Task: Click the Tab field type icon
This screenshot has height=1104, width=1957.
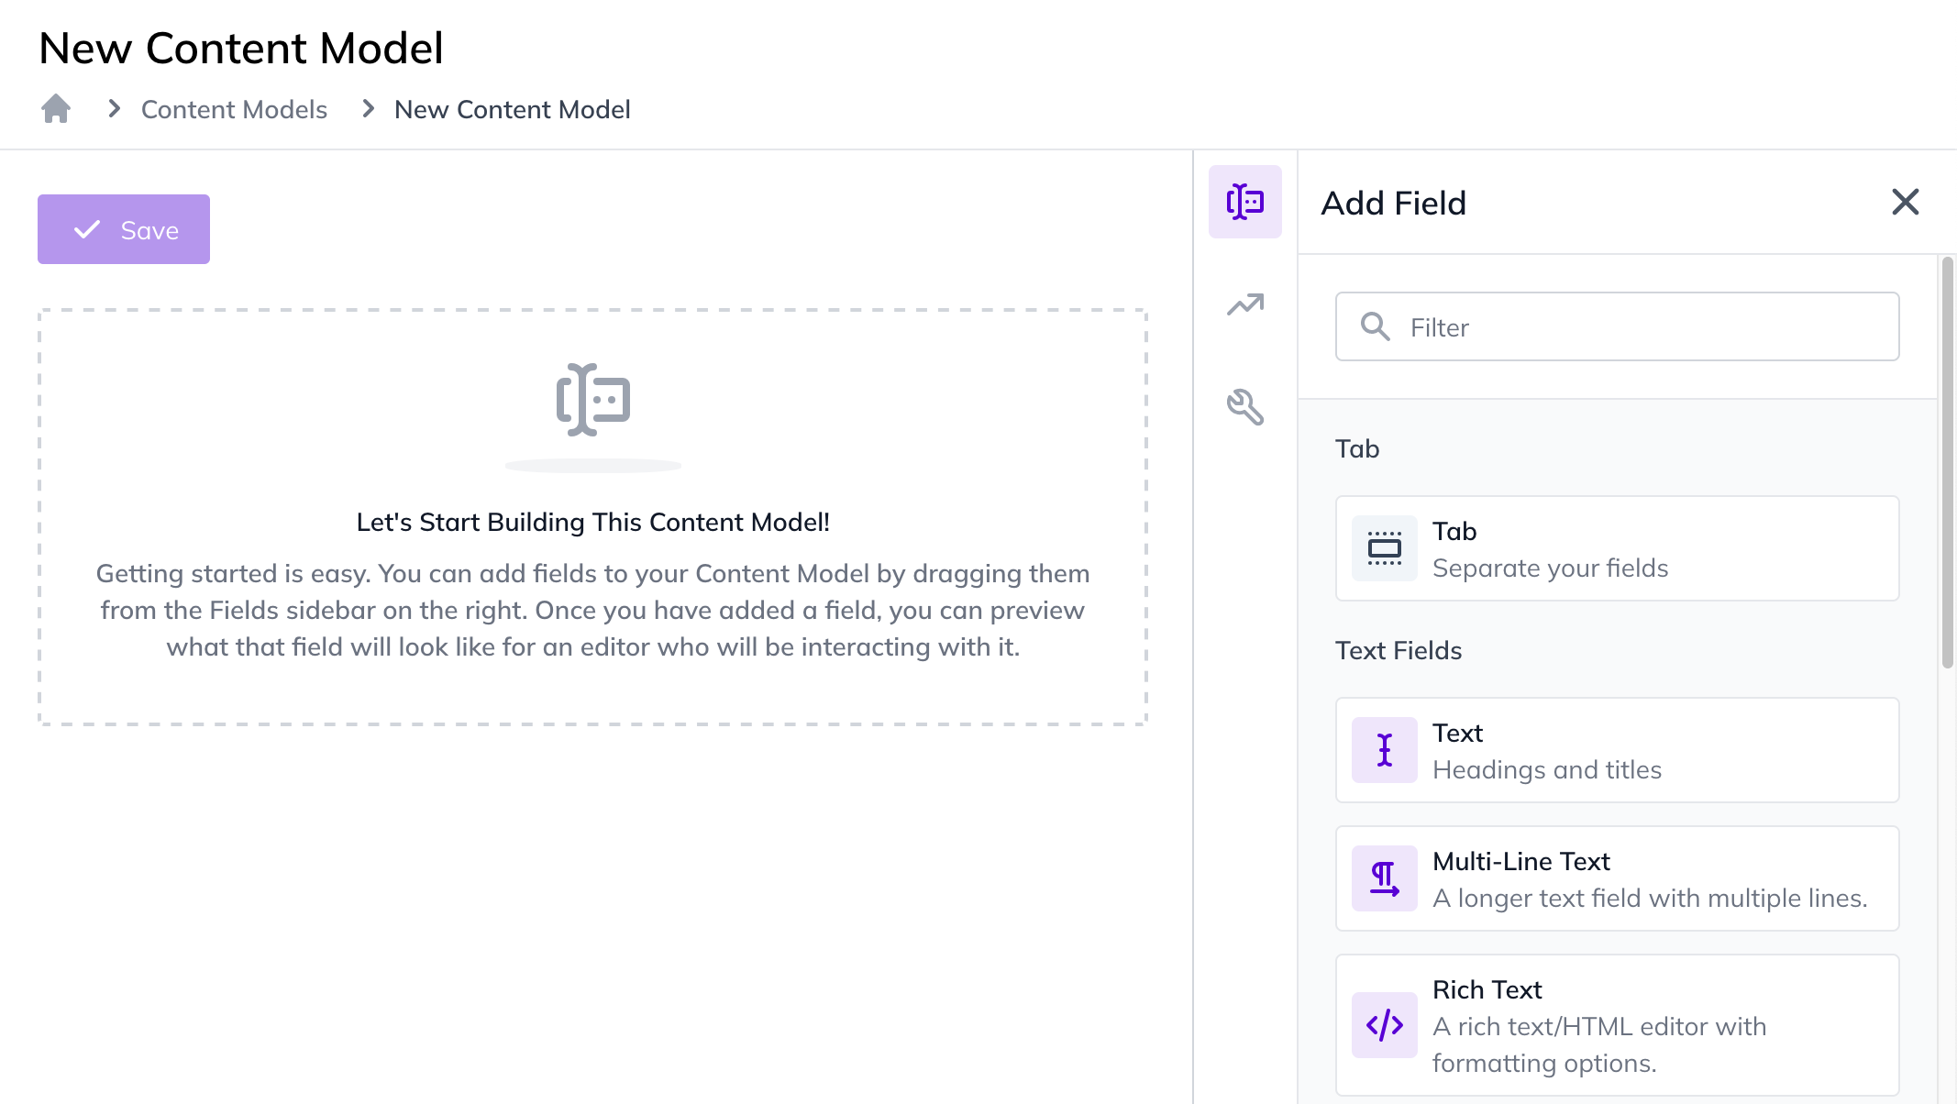Action: [1384, 548]
